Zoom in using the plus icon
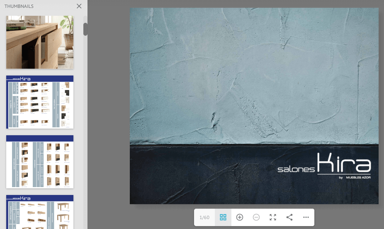 tap(240, 217)
